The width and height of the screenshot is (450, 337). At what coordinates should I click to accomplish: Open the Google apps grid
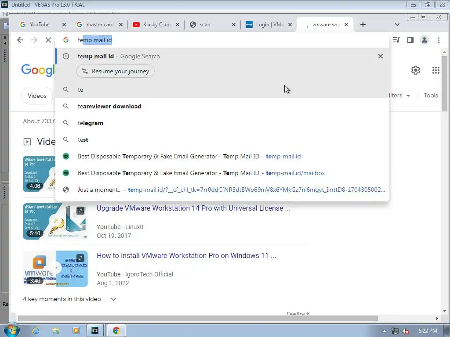[435, 70]
